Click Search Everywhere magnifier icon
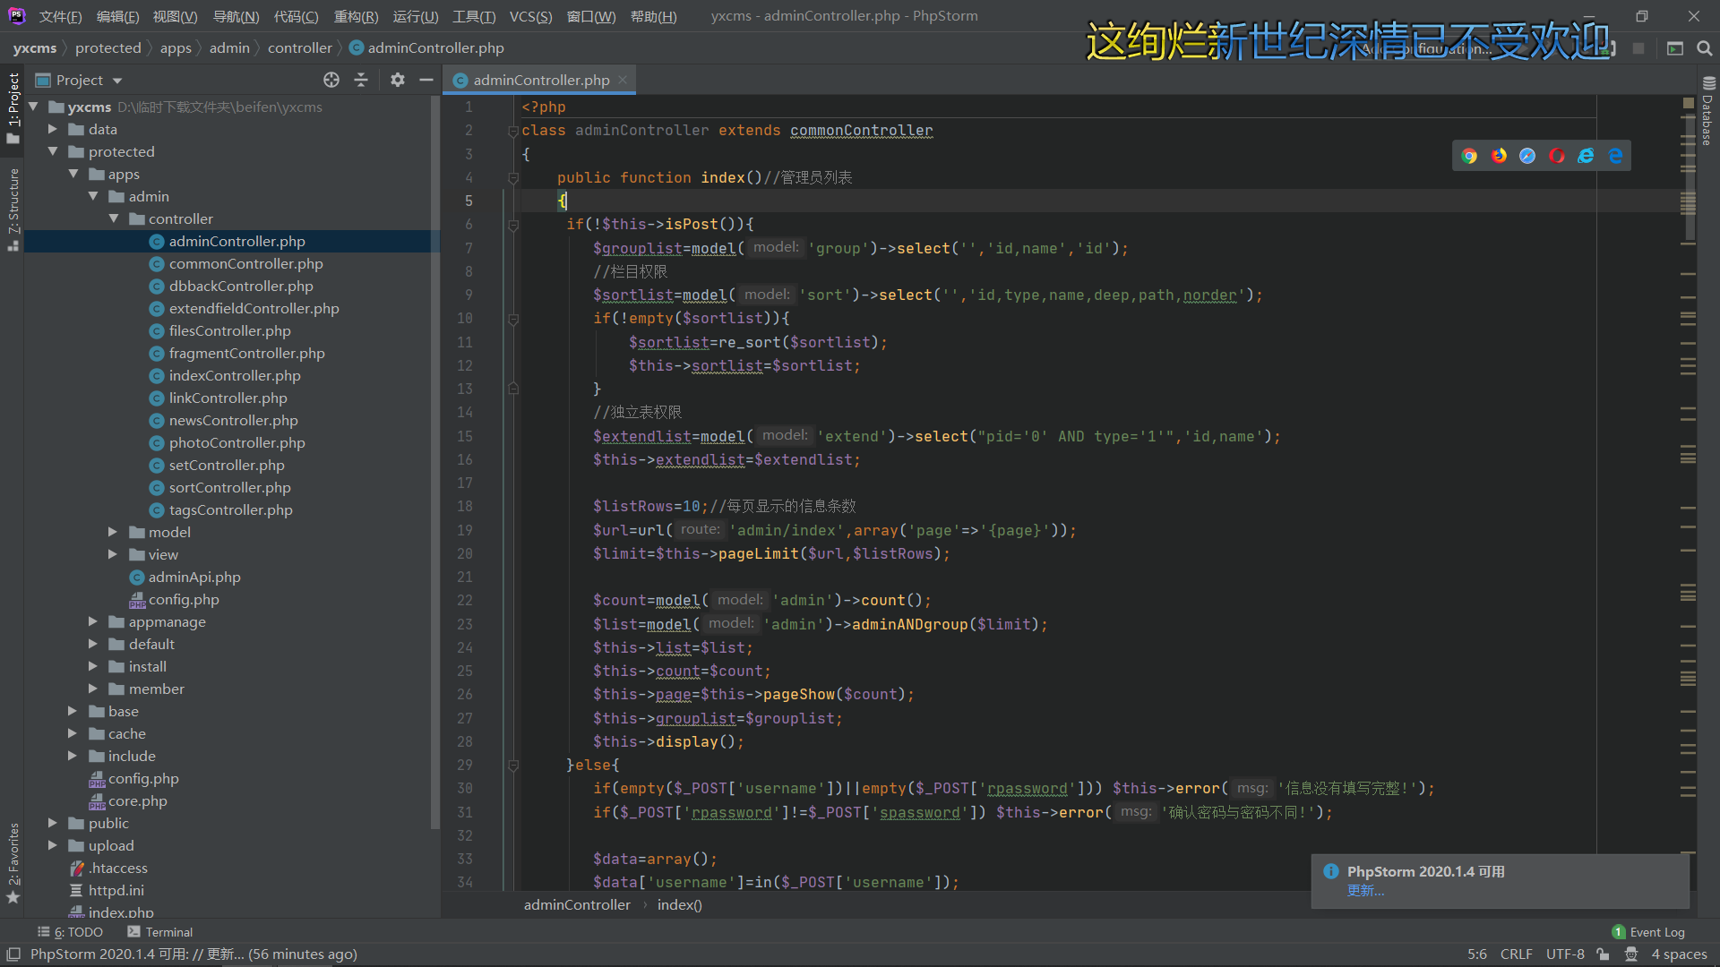 tap(1704, 48)
